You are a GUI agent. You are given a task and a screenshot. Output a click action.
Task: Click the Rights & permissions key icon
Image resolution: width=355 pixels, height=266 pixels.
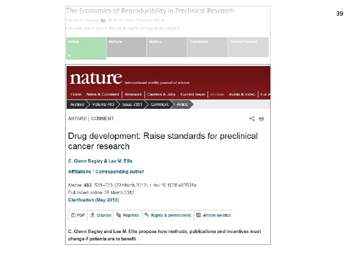[147, 215]
